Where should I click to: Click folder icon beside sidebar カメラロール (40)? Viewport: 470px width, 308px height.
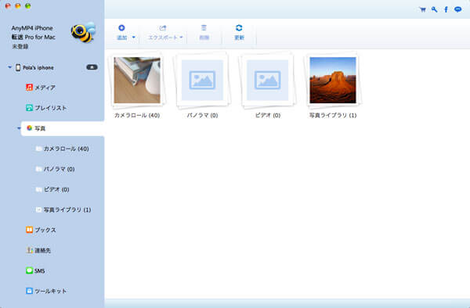coord(38,149)
